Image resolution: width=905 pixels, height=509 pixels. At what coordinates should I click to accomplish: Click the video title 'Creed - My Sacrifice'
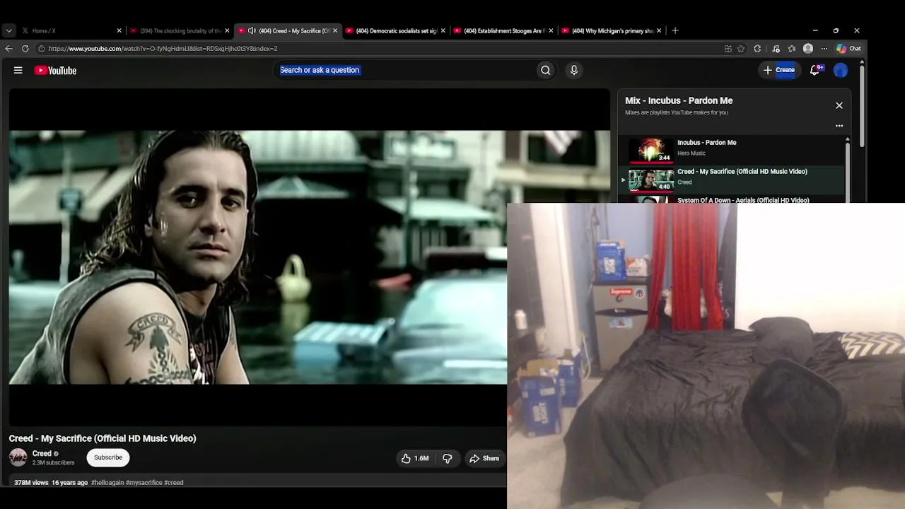pos(103,438)
